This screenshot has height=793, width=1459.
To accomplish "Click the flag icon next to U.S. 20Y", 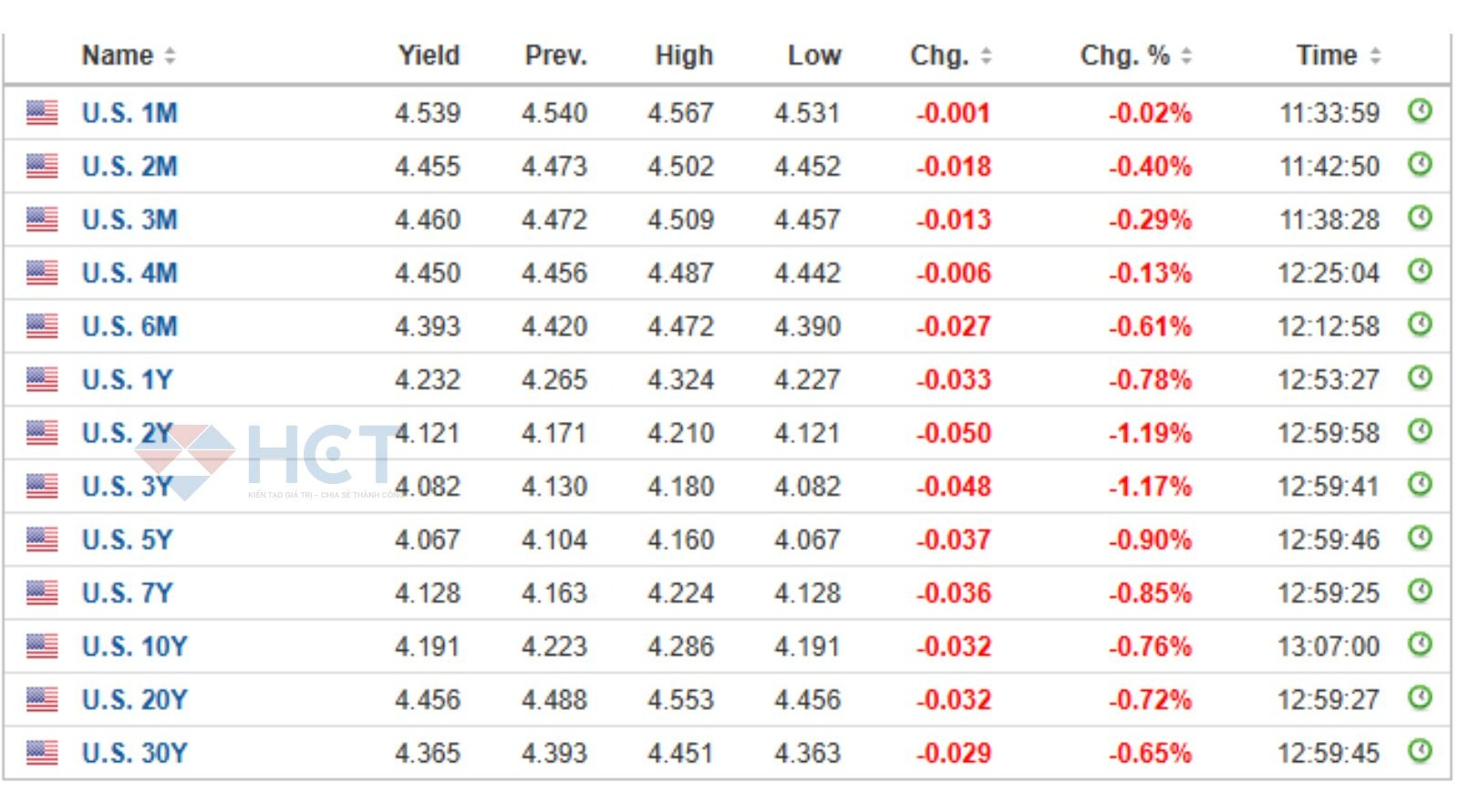I will (x=42, y=699).
